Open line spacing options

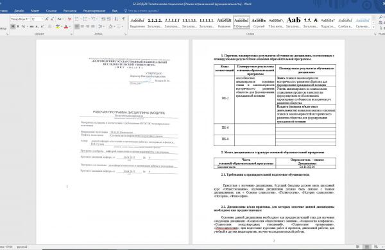click(101, 26)
